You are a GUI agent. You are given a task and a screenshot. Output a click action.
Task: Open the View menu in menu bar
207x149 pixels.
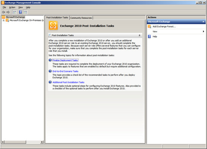point(20,8)
